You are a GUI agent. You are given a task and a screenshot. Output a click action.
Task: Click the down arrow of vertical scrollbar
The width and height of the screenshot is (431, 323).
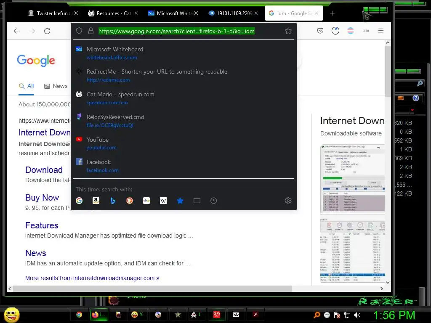tap(388, 282)
